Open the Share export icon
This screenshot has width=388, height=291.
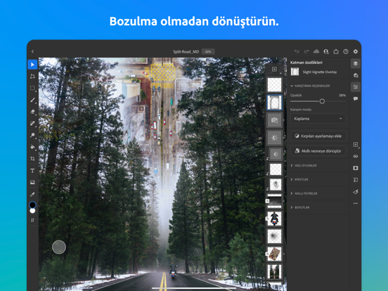[336, 51]
